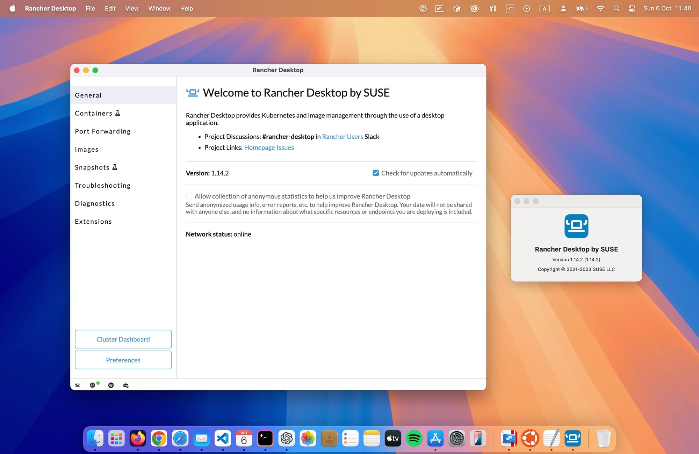The image size is (699, 454).
Task: Click the Rancher logo beside the welcome heading
Action: (x=193, y=93)
